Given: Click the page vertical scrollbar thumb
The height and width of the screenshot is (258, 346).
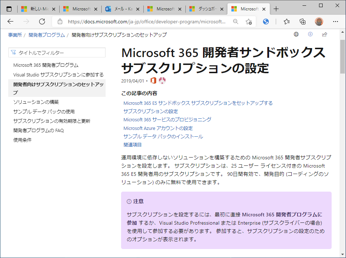Looking at the screenshot, I should pos(342,57).
